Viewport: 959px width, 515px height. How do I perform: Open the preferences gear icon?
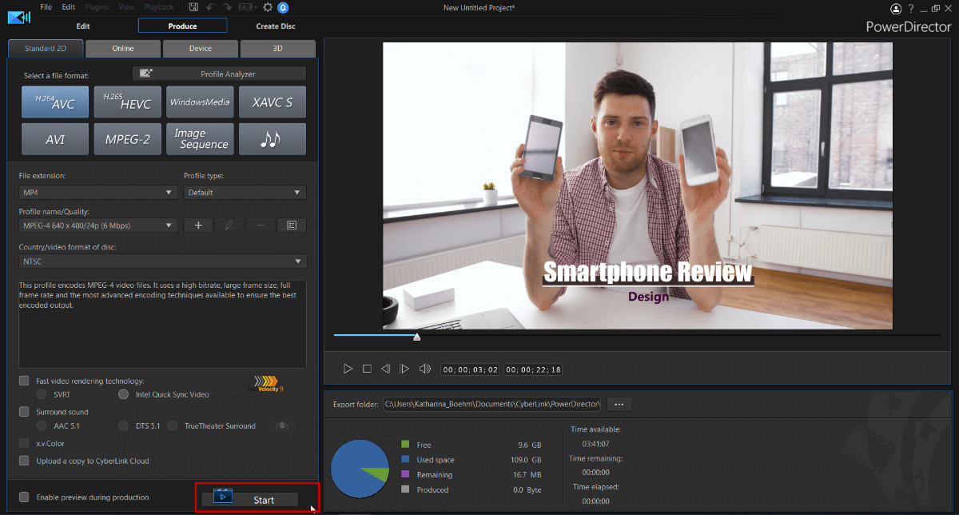268,7
